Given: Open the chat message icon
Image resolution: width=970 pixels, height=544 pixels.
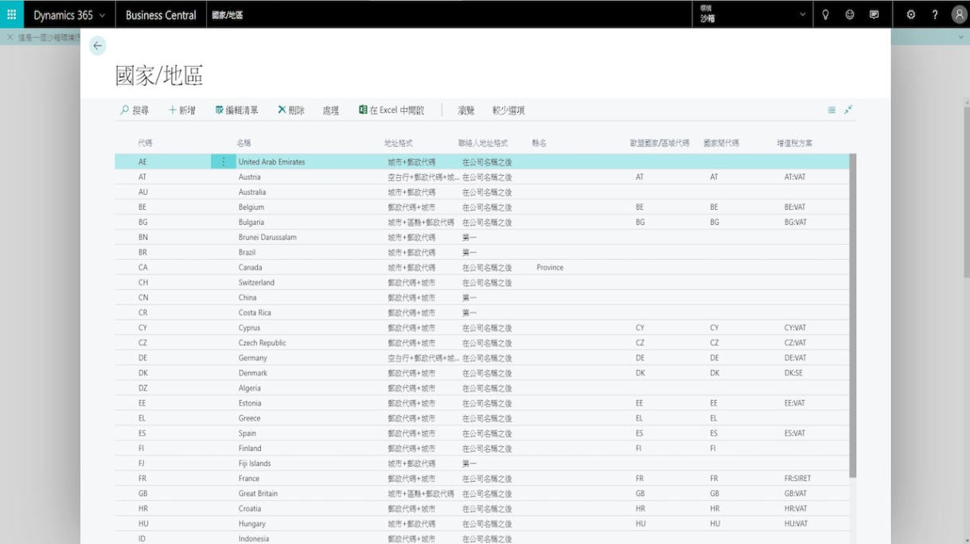Looking at the screenshot, I should click(874, 14).
